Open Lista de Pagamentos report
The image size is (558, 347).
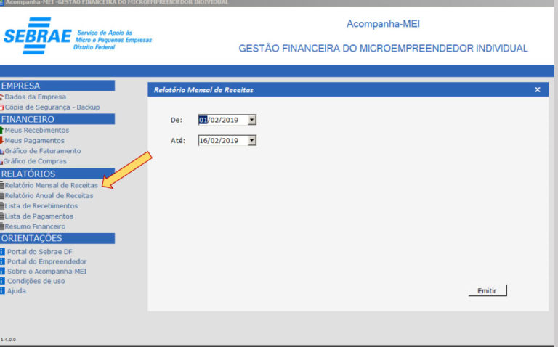(39, 216)
